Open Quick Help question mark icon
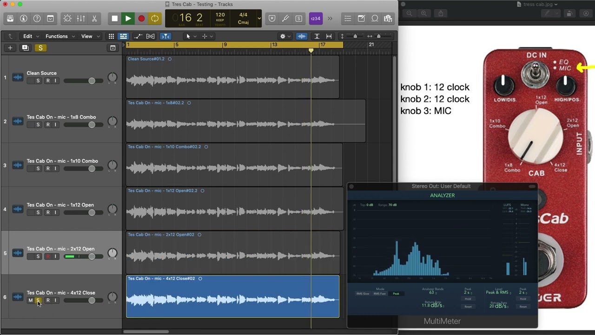Image resolution: width=595 pixels, height=335 pixels. point(37,19)
